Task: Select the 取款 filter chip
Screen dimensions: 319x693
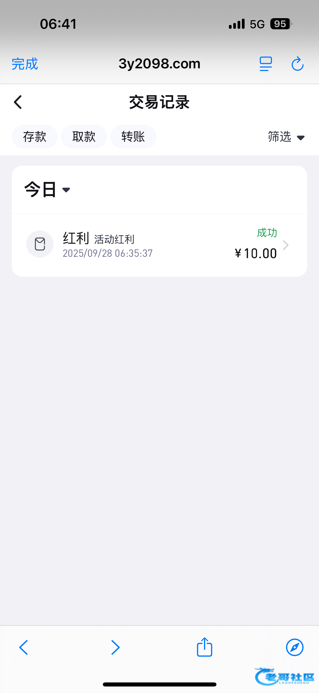Action: coord(84,137)
